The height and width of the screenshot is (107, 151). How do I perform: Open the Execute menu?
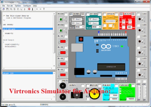click(x=10, y=5)
